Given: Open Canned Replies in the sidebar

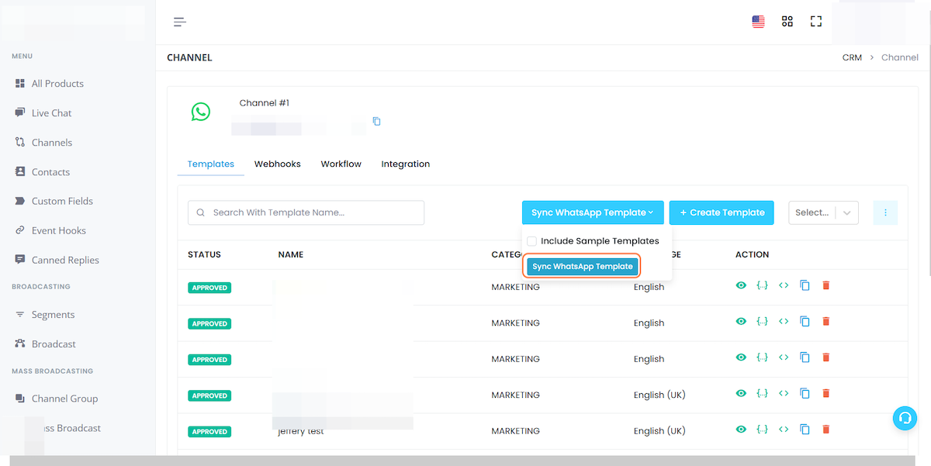Looking at the screenshot, I should (x=65, y=260).
